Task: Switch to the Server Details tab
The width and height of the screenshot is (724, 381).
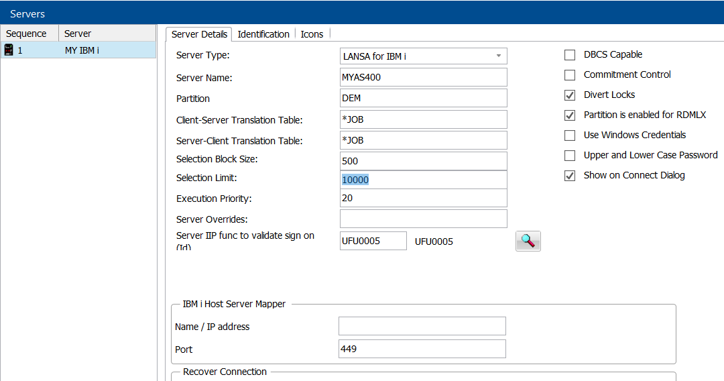Action: click(x=199, y=34)
